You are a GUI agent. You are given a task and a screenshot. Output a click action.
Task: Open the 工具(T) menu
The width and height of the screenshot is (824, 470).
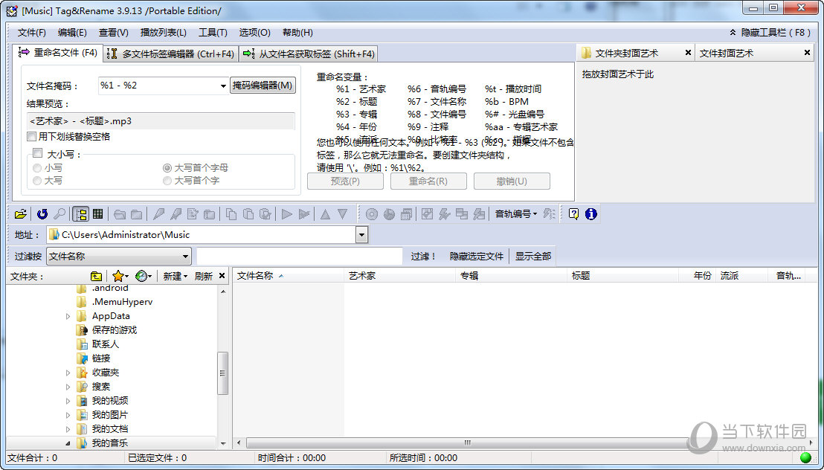point(213,33)
